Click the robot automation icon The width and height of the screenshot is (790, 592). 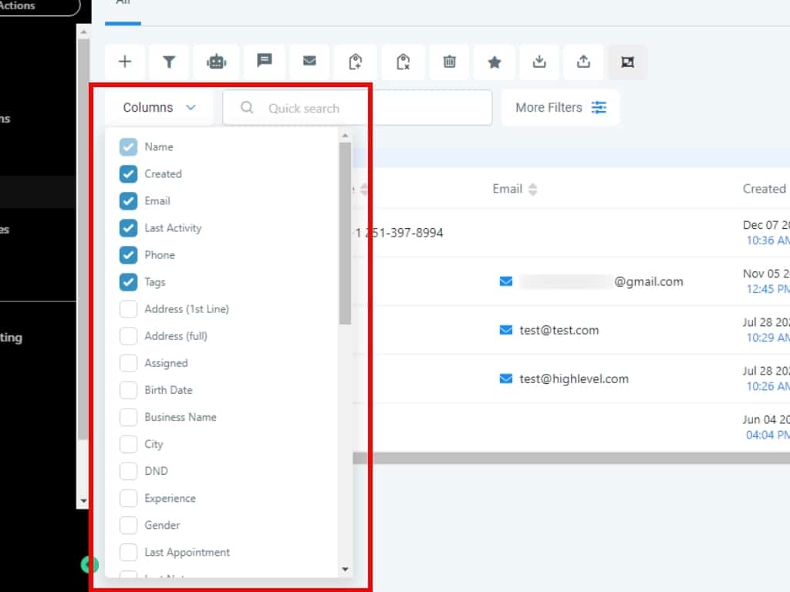[x=217, y=62]
